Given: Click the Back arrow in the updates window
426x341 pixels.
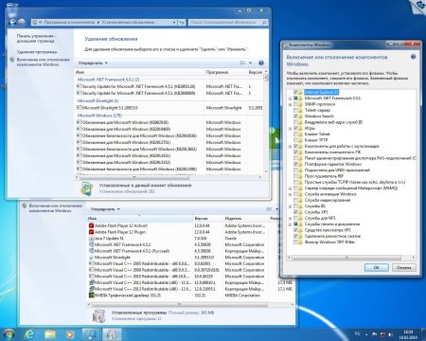Looking at the screenshot, I should tap(12, 22).
